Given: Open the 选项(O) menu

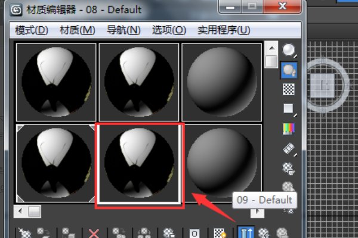Looking at the screenshot, I should 169,30.
